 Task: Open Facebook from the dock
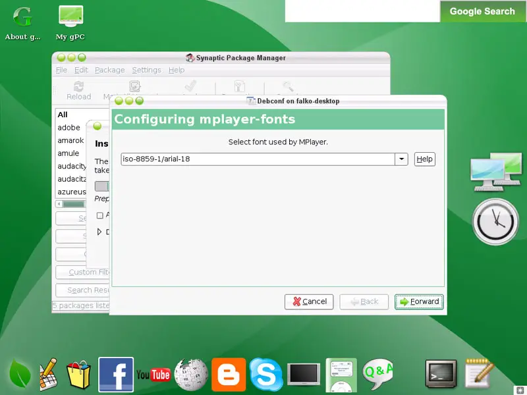tap(116, 375)
